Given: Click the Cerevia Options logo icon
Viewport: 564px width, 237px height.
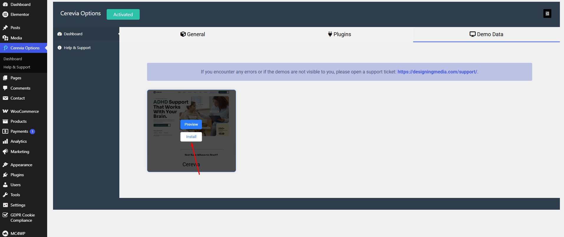Looking at the screenshot, I should [5, 48].
